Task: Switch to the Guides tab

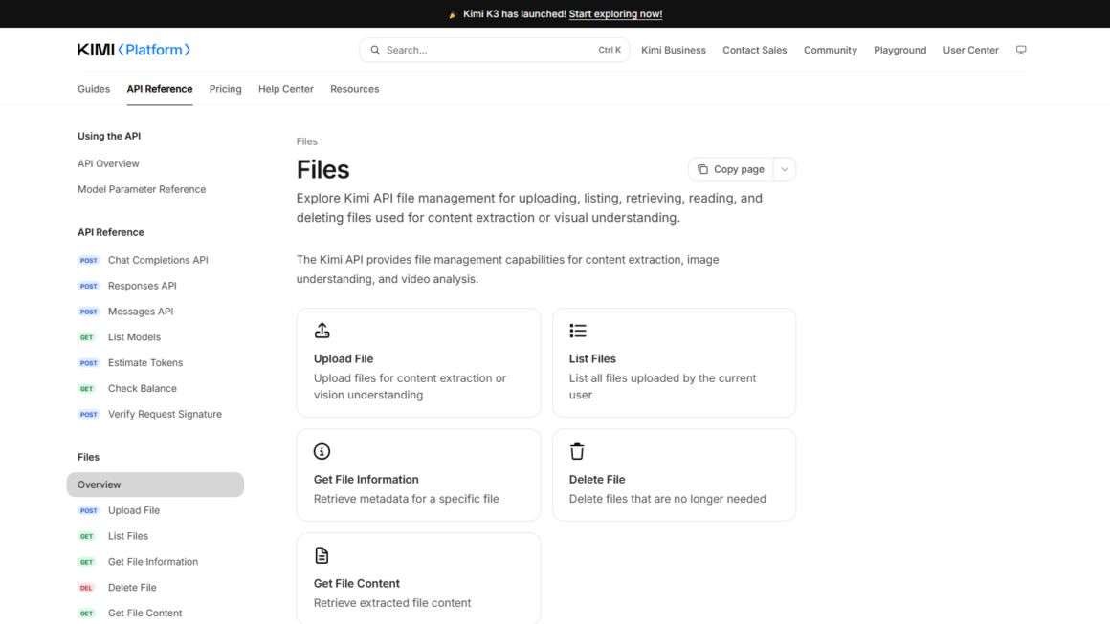Action: (x=94, y=89)
